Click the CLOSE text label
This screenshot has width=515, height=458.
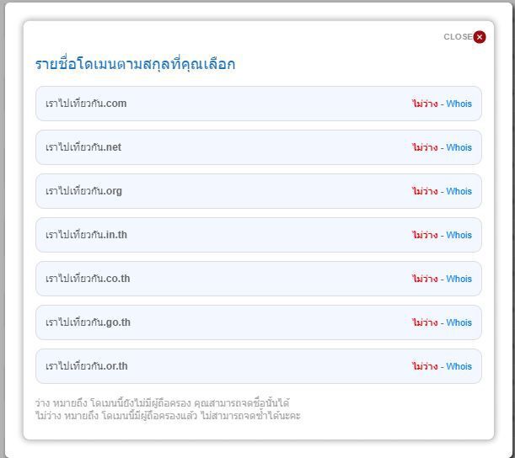(458, 37)
